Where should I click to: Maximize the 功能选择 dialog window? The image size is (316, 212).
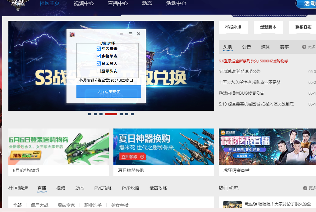pos(131,34)
